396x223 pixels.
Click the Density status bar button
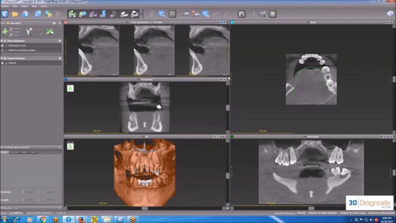tap(301, 213)
